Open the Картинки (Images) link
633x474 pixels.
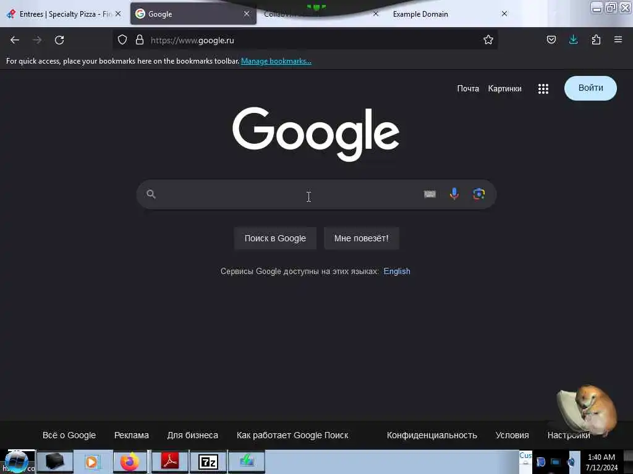click(x=504, y=89)
